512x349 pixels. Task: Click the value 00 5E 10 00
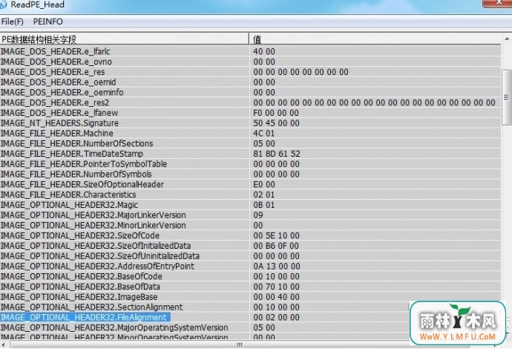coord(276,235)
